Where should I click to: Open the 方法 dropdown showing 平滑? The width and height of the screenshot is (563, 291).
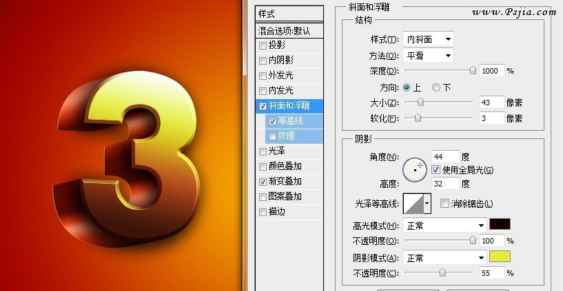point(428,56)
